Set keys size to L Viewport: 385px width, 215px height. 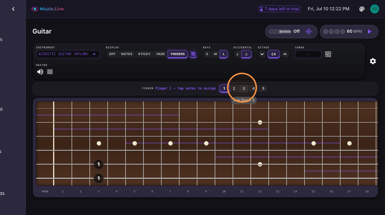pyautogui.click(x=224, y=54)
